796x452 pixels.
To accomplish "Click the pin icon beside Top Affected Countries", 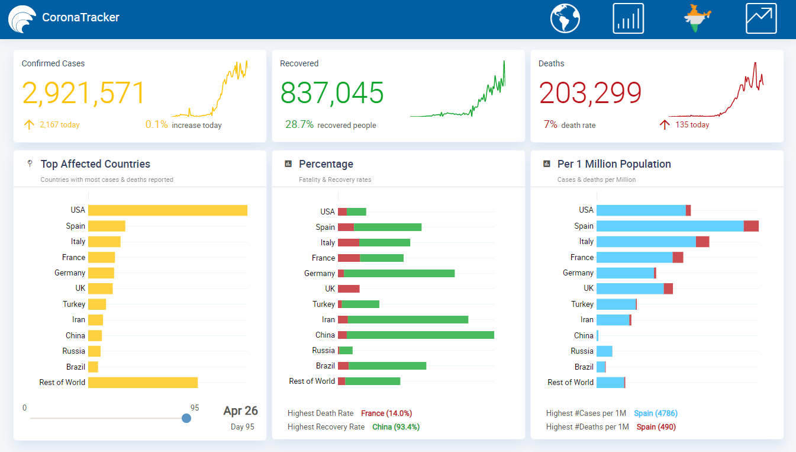I will coord(30,164).
